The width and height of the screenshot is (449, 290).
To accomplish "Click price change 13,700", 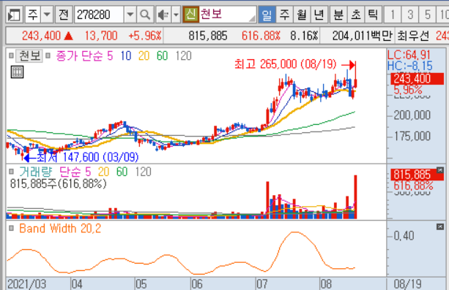I will point(101,36).
